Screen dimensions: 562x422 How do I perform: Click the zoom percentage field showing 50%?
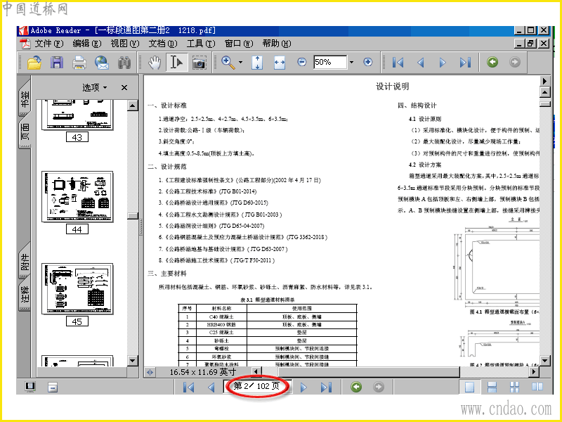tap(329, 62)
